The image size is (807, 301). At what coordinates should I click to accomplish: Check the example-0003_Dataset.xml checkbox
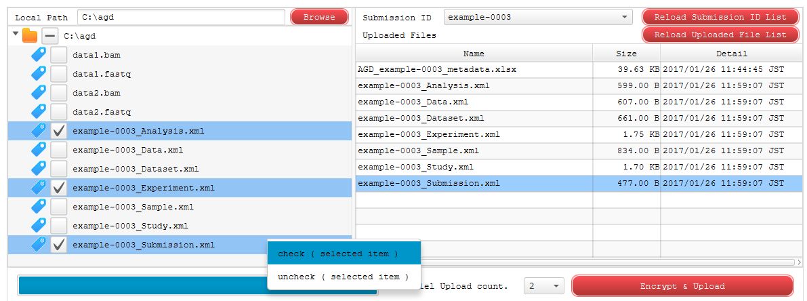[x=59, y=169]
